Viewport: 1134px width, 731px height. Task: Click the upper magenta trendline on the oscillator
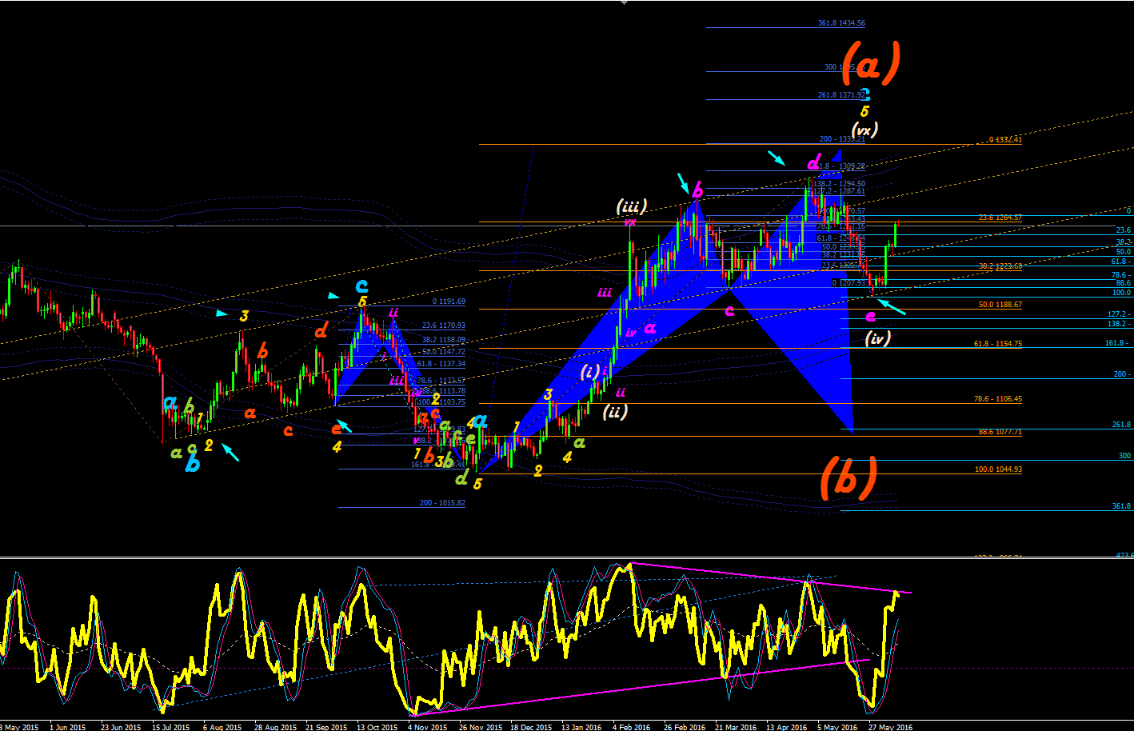pos(772,578)
